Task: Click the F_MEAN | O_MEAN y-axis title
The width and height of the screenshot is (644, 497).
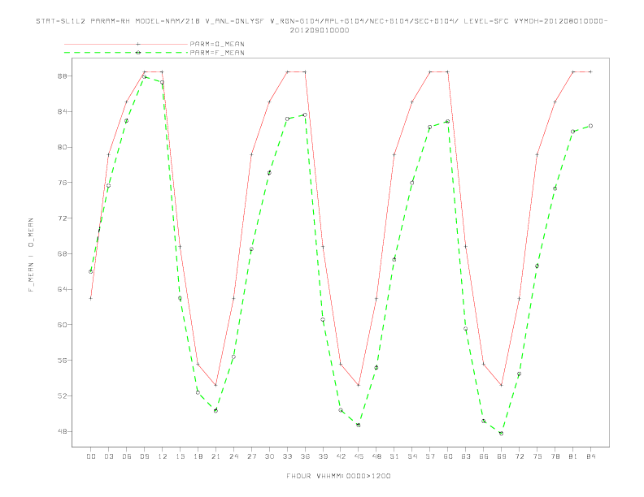Action: click(x=31, y=255)
